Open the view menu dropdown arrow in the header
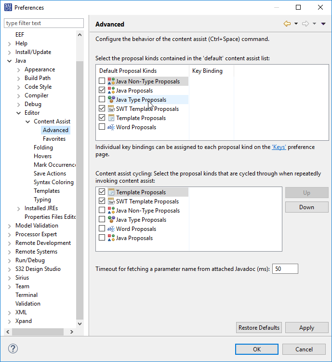This screenshot has width=332, height=362. pos(323,24)
